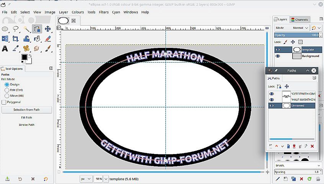Reset colours to black and white
Viewport: 324px width, 184px height.
[x=23, y=62]
